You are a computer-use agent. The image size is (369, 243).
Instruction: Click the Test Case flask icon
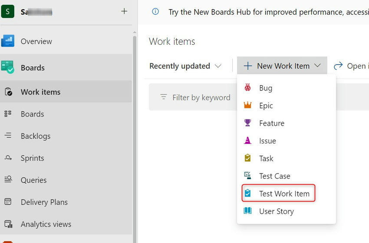click(247, 176)
